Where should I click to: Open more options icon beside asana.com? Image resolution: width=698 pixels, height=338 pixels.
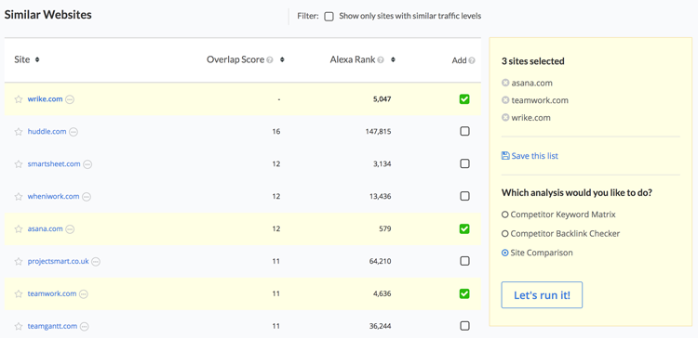(x=70, y=229)
